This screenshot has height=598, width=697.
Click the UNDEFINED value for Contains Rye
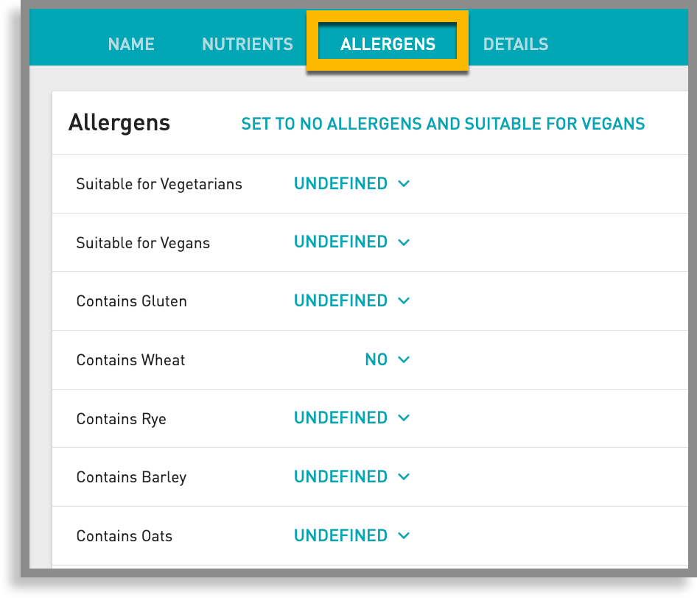point(340,418)
